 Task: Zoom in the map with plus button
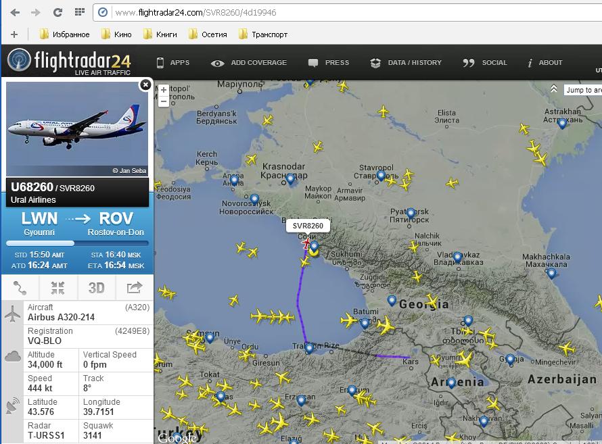click(164, 90)
